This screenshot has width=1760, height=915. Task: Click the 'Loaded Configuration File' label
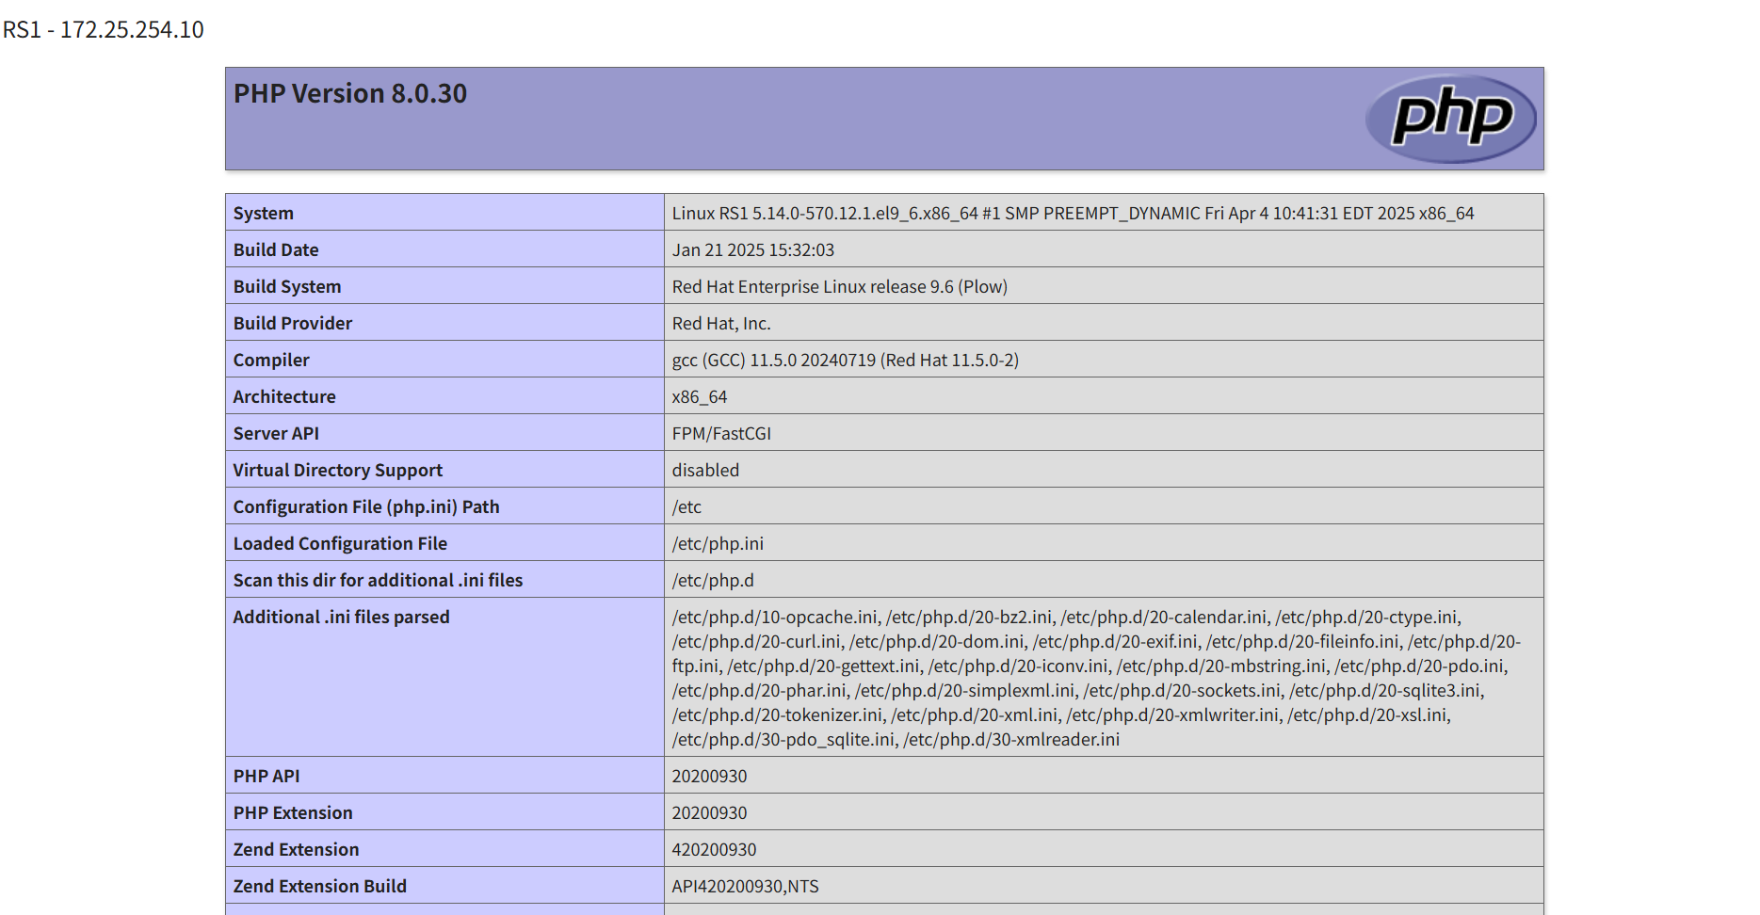click(x=340, y=544)
